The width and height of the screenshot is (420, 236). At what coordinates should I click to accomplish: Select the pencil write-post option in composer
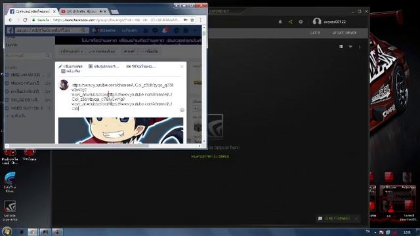pos(71,66)
